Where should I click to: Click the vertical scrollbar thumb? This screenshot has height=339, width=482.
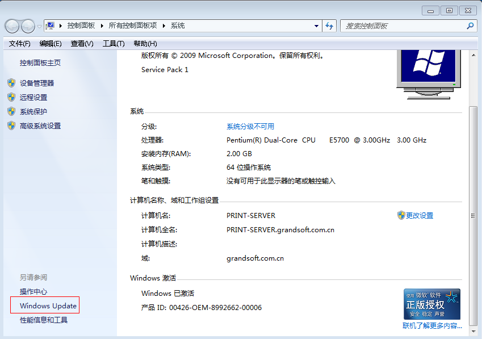click(473, 216)
